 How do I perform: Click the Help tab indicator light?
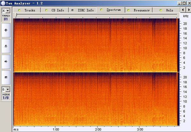tap(161, 10)
